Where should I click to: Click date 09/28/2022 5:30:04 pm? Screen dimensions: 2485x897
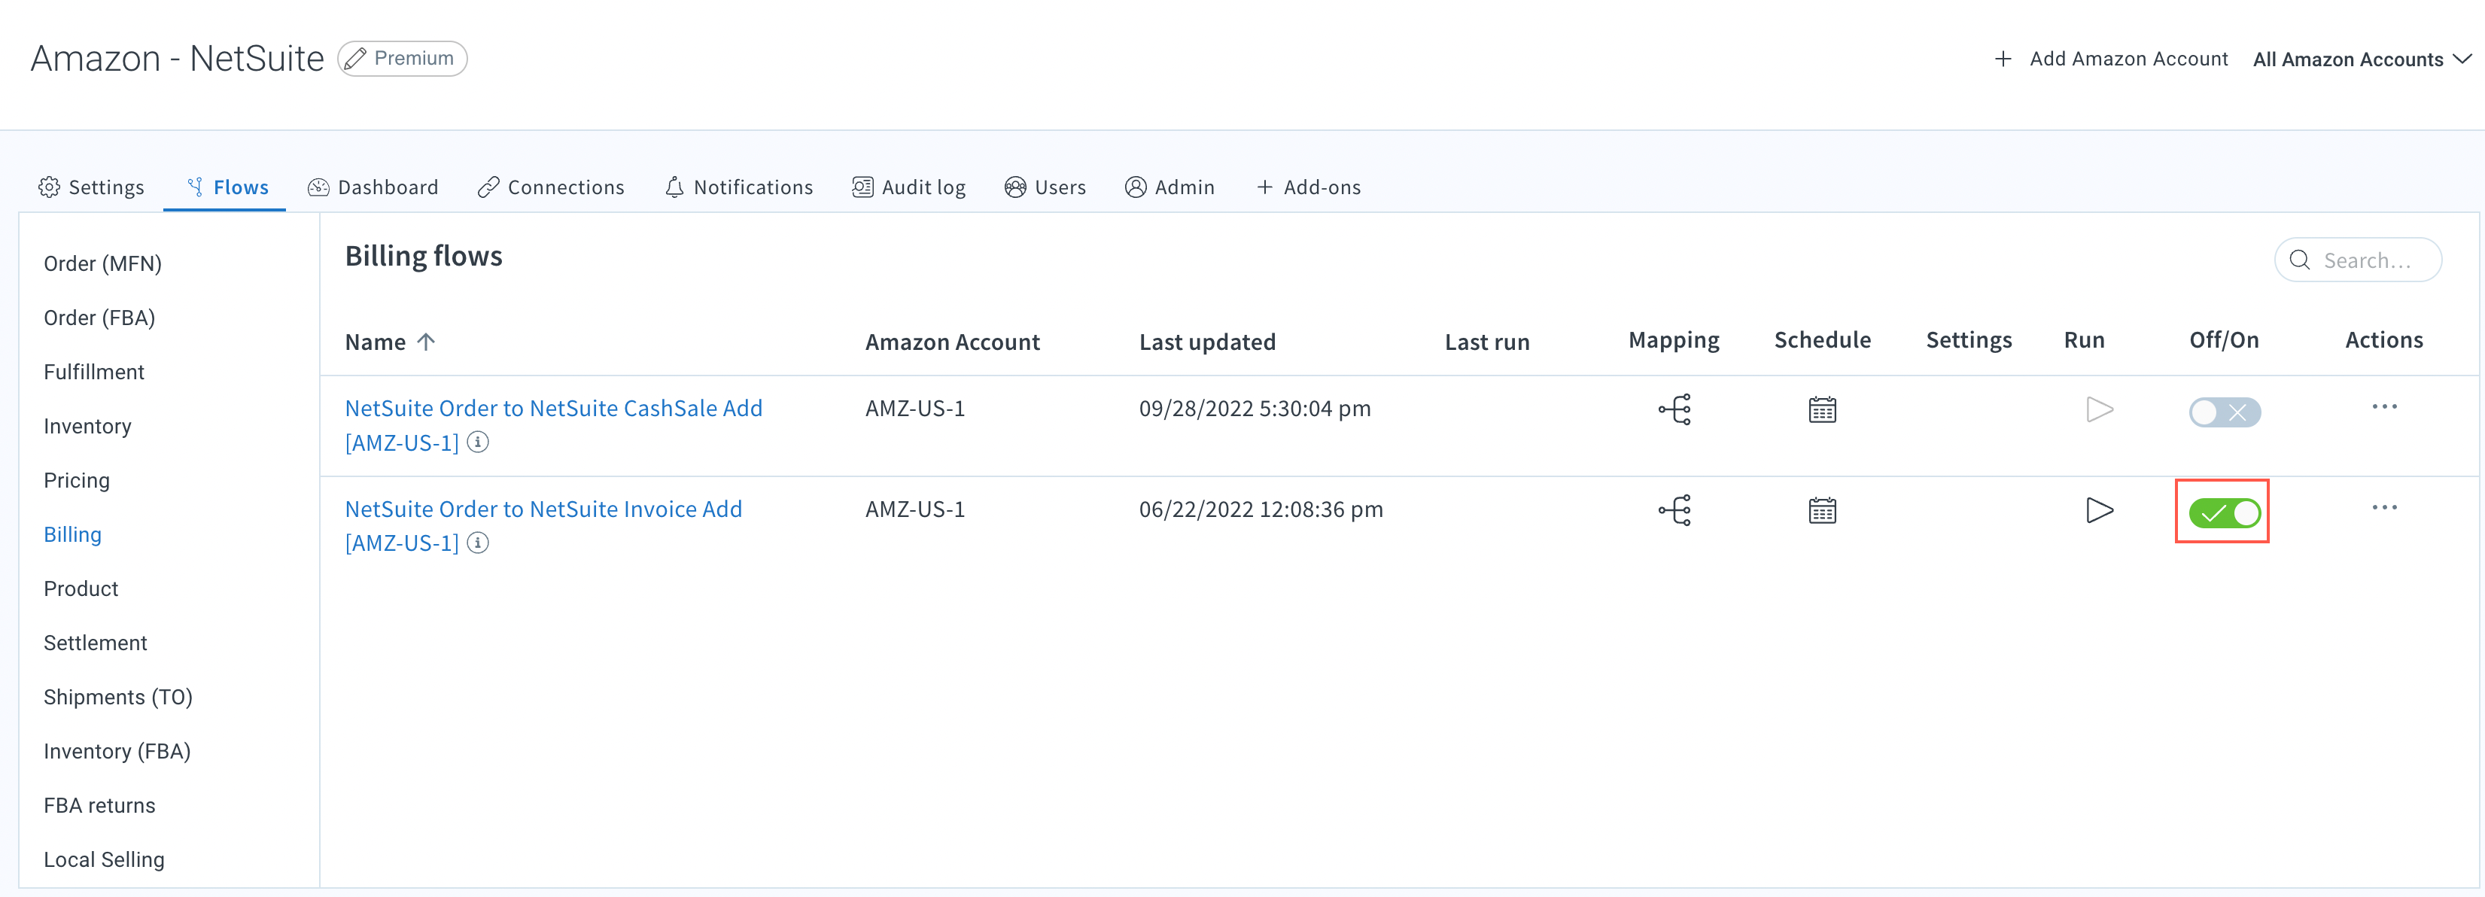(1254, 408)
